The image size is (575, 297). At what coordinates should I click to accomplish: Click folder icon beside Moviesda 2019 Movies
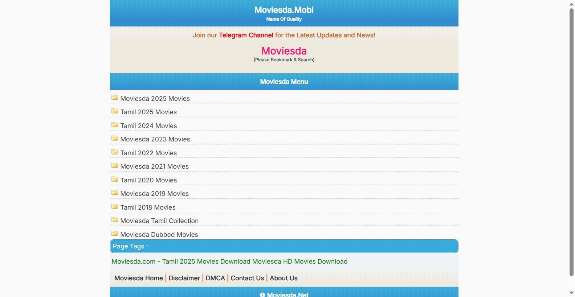click(115, 193)
